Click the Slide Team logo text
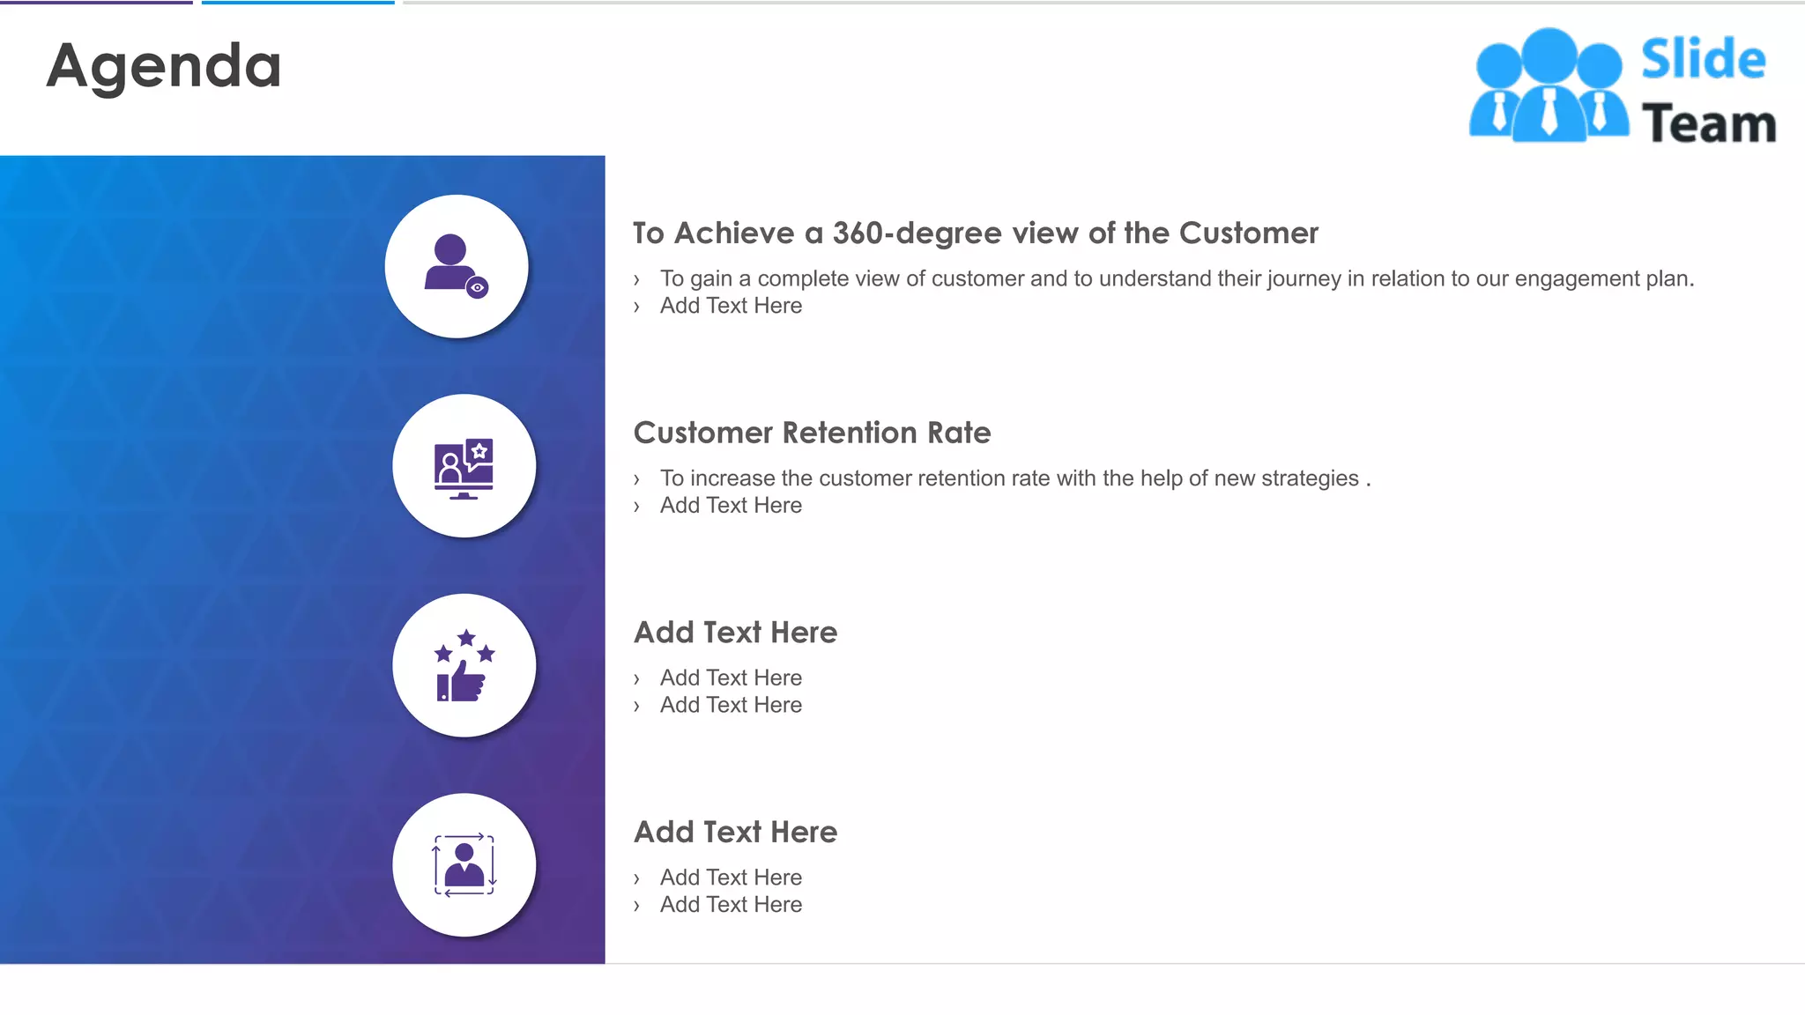Image resolution: width=1805 pixels, height=1015 pixels. tap(1707, 91)
